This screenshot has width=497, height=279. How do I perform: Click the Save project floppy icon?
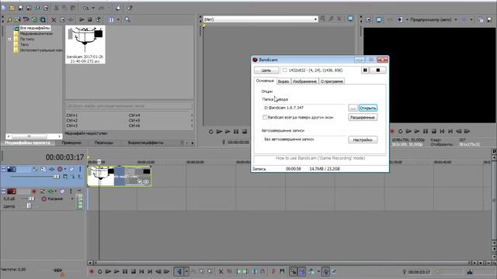click(21, 8)
